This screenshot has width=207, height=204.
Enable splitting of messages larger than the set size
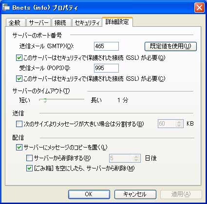[19, 124]
